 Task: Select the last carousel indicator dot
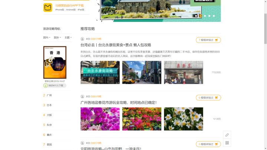214,16
